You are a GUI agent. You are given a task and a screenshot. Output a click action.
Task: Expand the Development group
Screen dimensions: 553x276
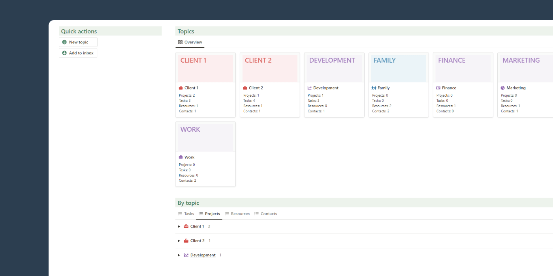coord(179,255)
